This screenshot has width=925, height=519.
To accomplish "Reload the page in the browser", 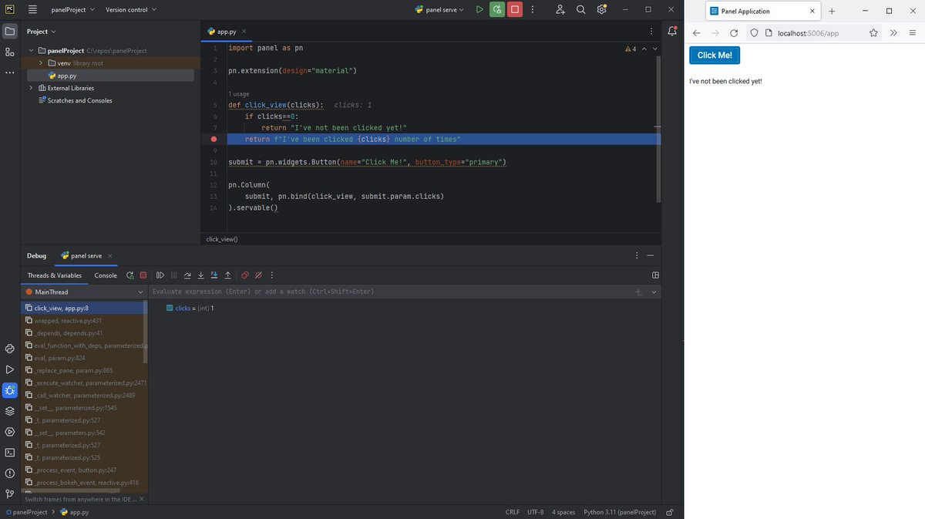I will click(734, 33).
